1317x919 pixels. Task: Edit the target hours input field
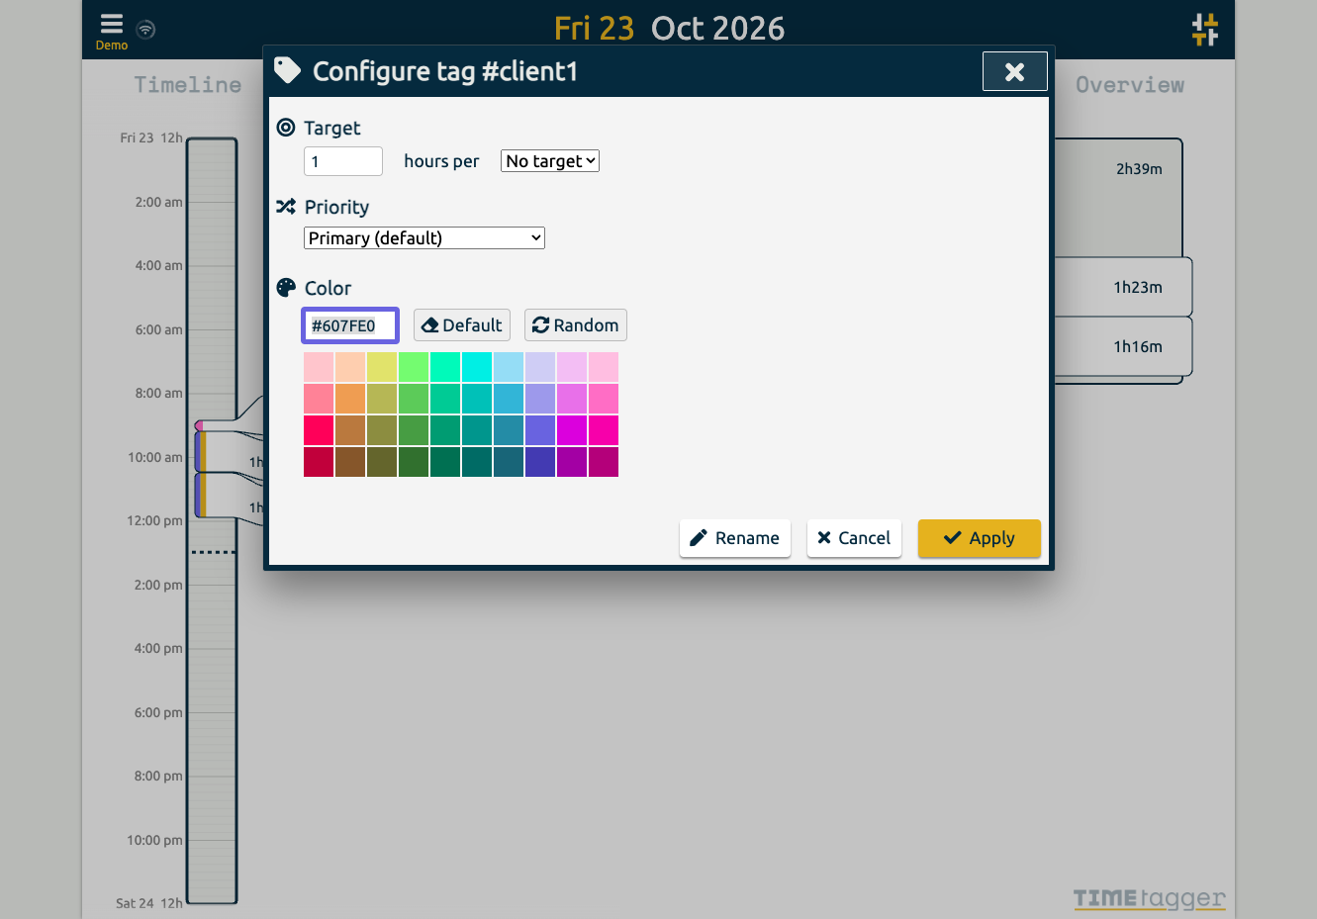point(343,161)
